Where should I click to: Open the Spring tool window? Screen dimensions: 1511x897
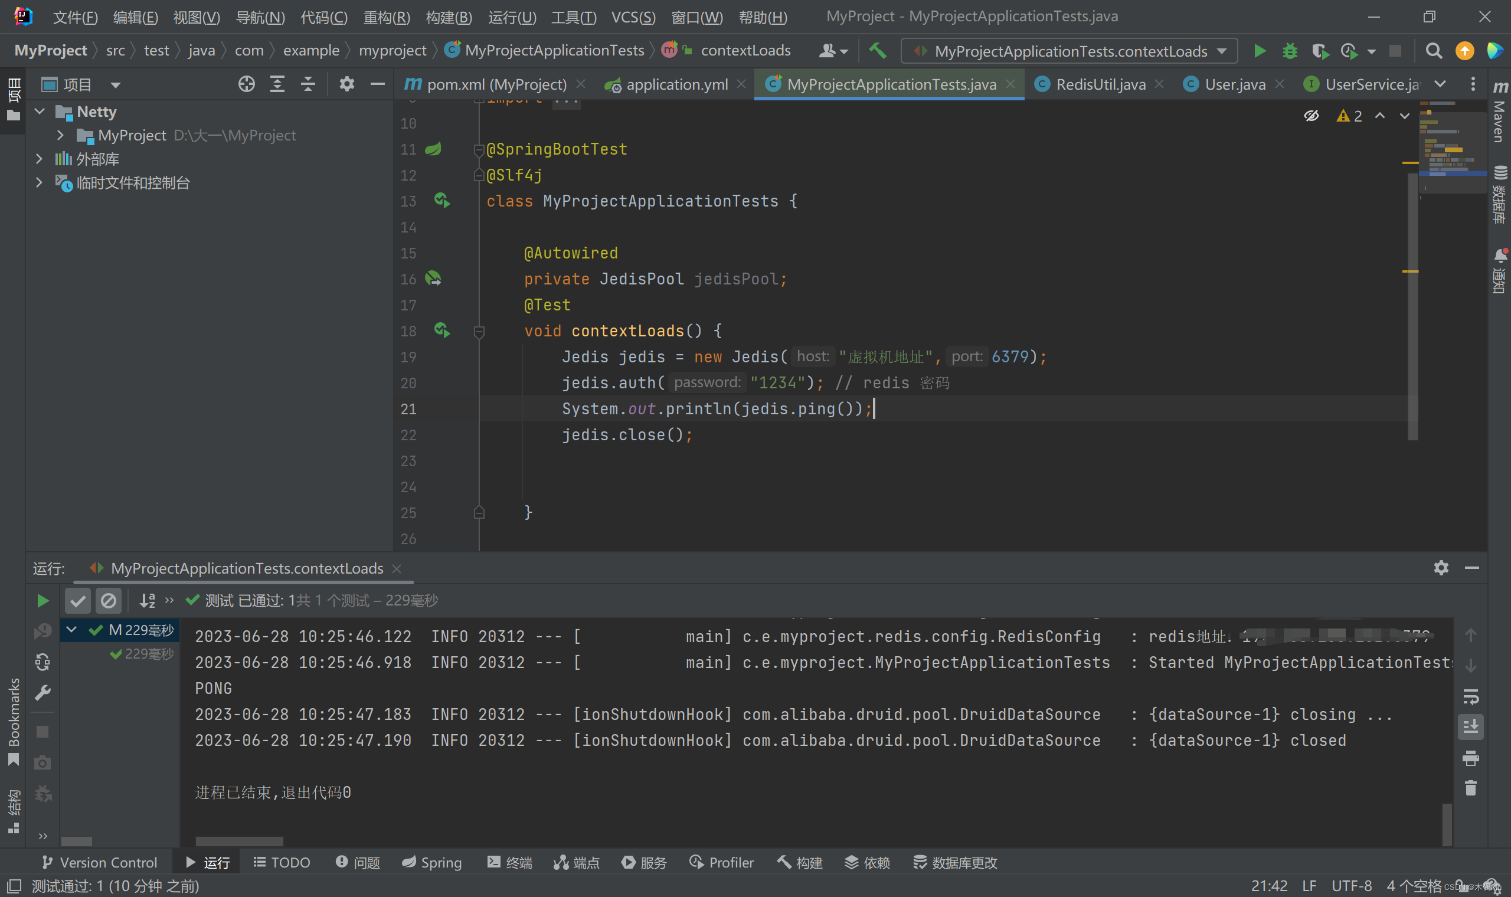[431, 863]
